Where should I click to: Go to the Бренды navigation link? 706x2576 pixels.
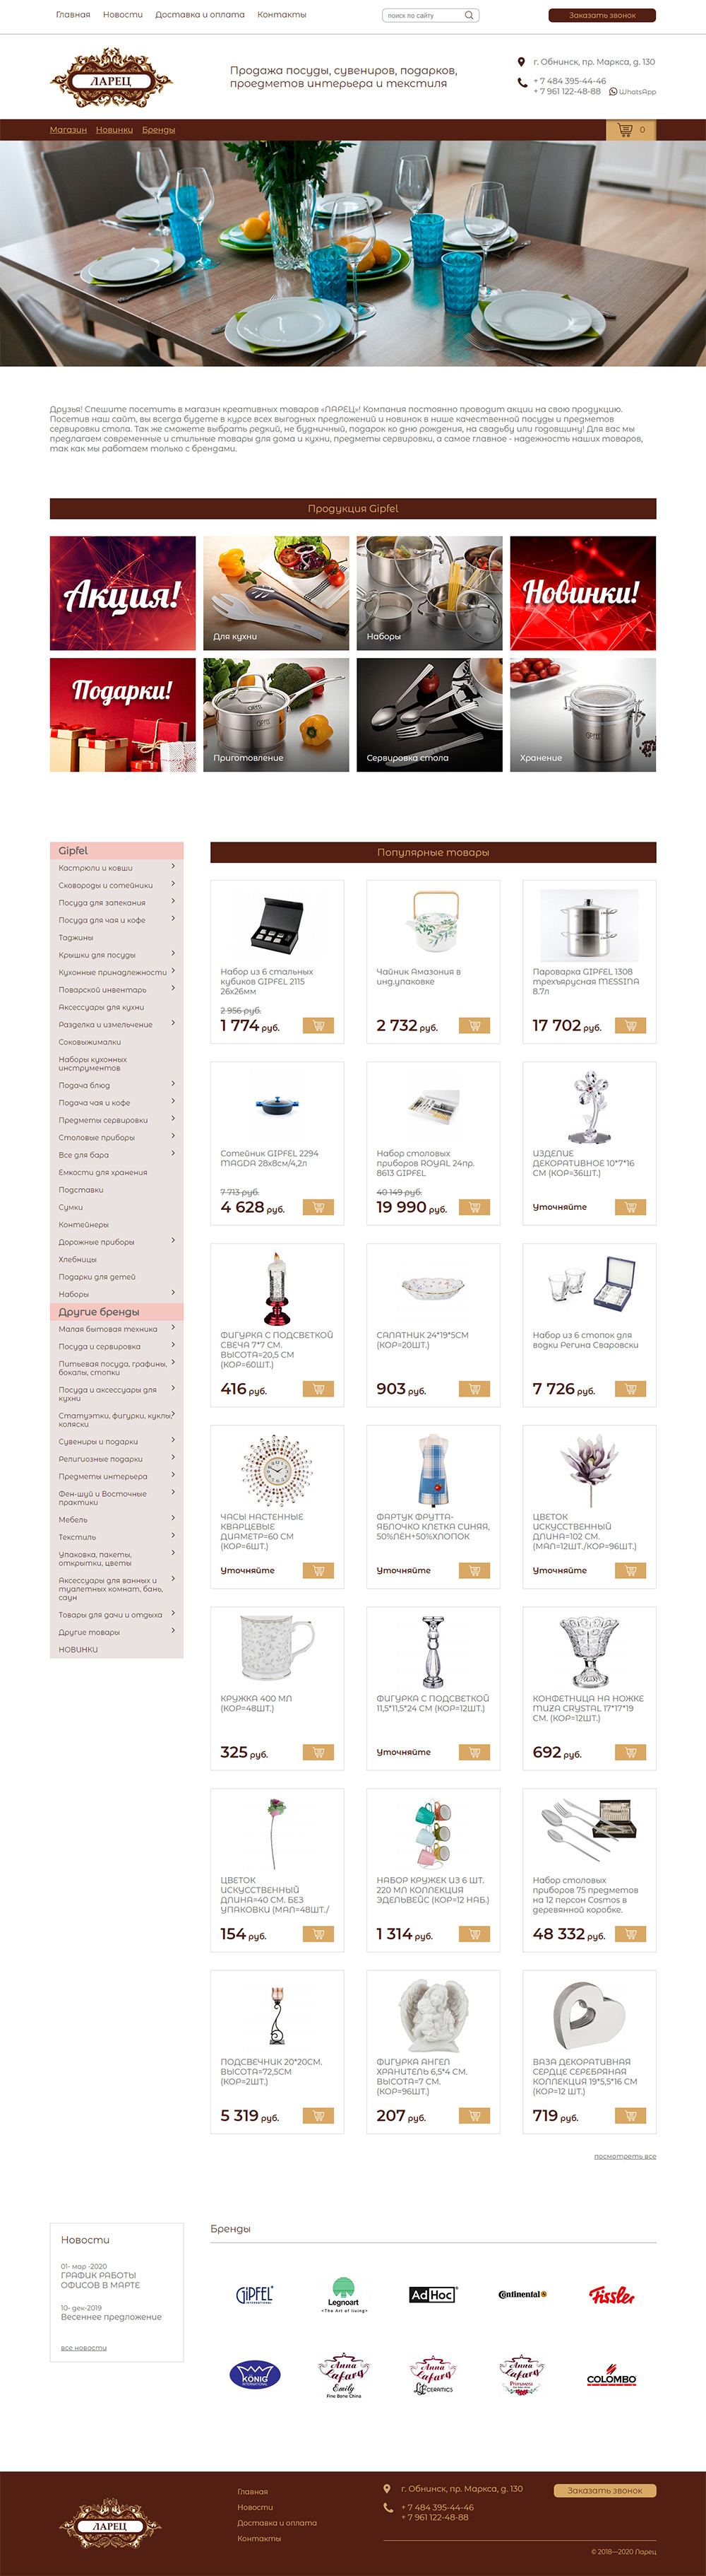coord(159,130)
